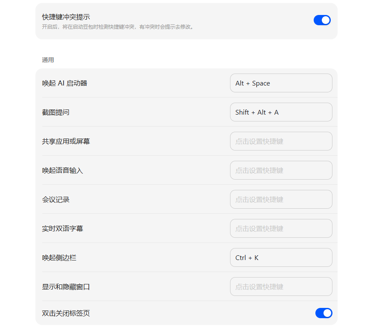Select the 截图提问 row label
Viewport: 376px width, 334px height.
55,112
